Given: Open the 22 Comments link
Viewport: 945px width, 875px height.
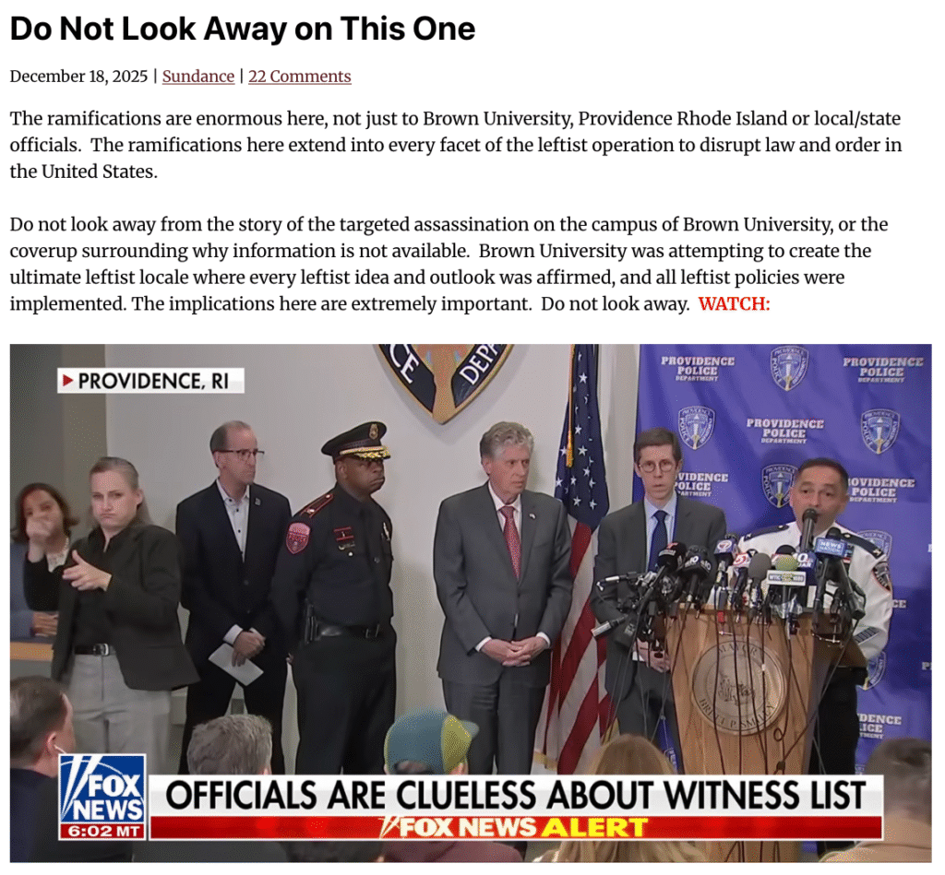Looking at the screenshot, I should 300,77.
